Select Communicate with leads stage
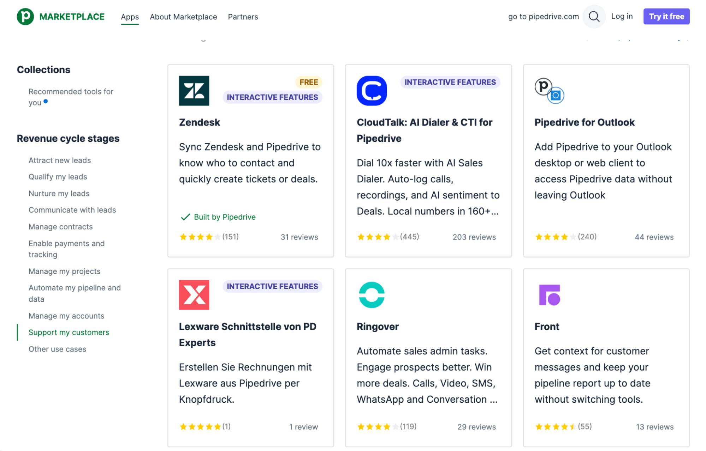This screenshot has width=706, height=451. click(72, 210)
